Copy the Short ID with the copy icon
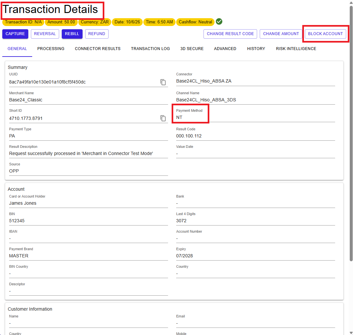 [163, 118]
